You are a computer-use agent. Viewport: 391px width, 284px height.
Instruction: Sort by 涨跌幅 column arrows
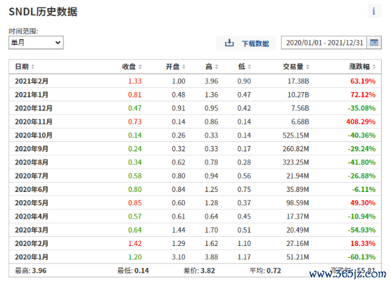point(374,67)
